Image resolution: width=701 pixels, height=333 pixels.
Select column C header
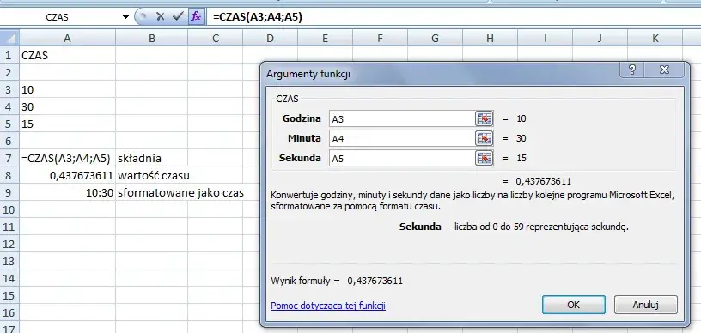click(216, 39)
